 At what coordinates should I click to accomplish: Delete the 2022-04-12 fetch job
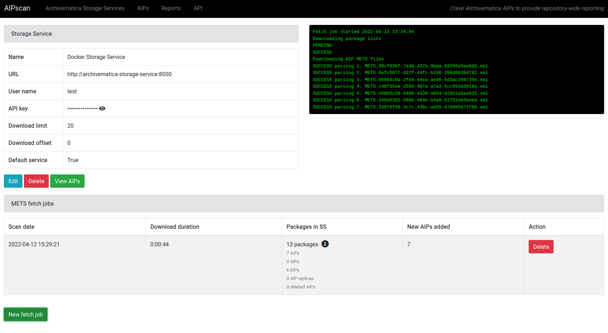point(541,247)
